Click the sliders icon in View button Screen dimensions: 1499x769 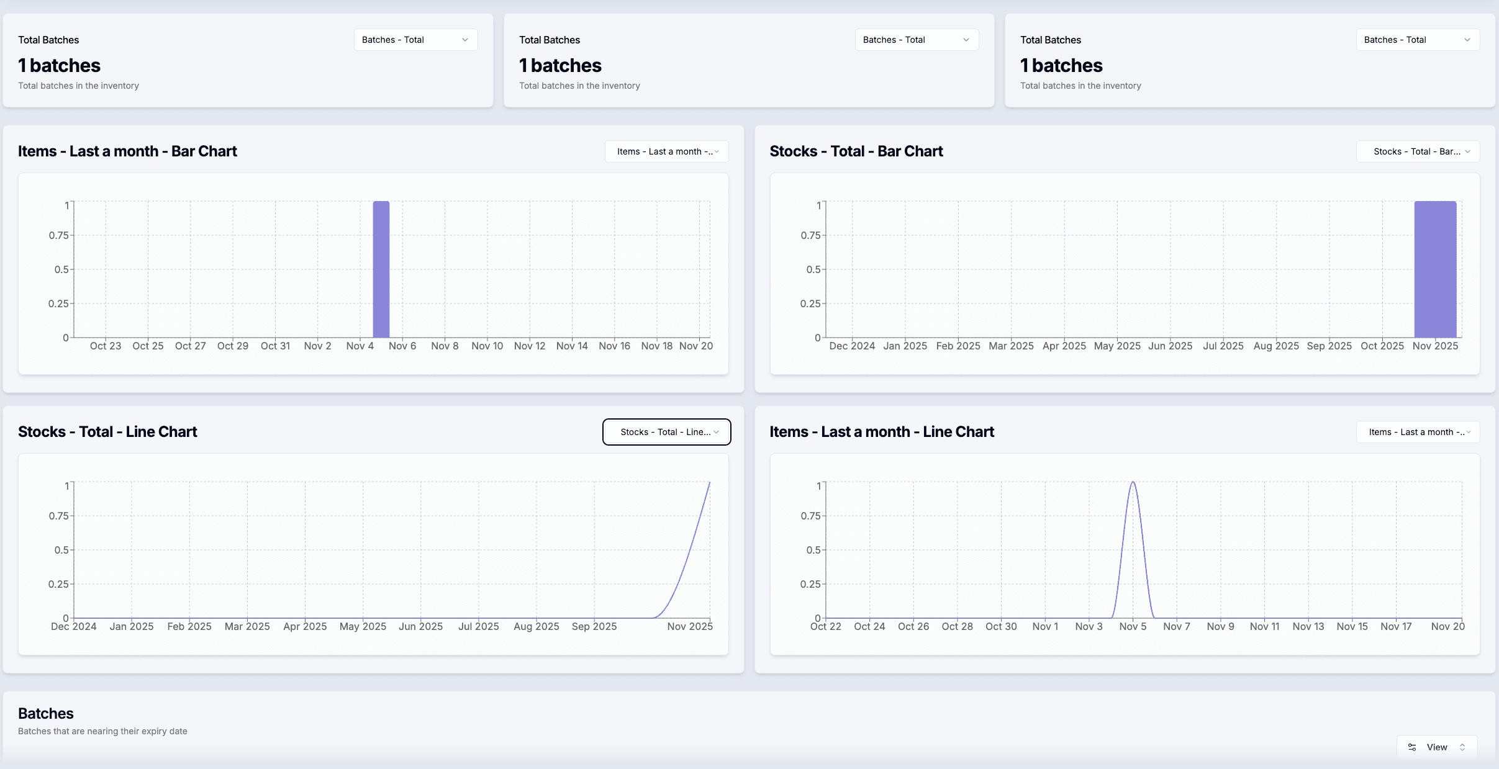pos(1412,747)
